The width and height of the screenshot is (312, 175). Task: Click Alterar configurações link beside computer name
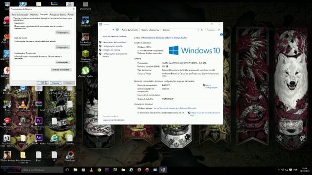point(211,87)
